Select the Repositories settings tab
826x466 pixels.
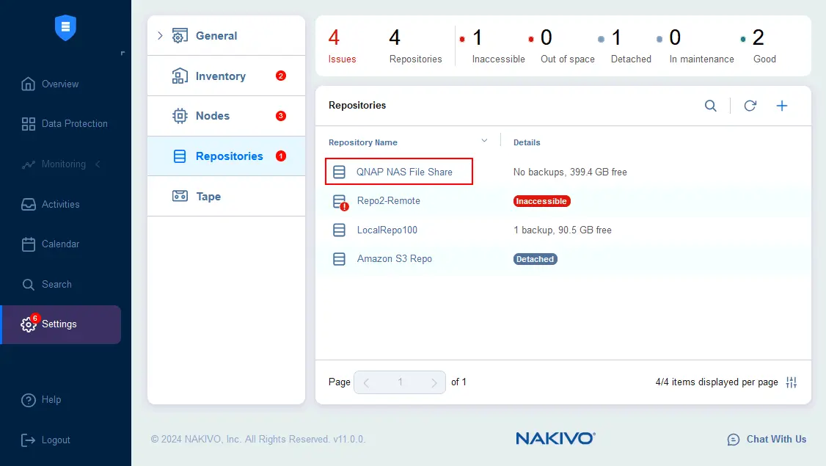tap(227, 156)
